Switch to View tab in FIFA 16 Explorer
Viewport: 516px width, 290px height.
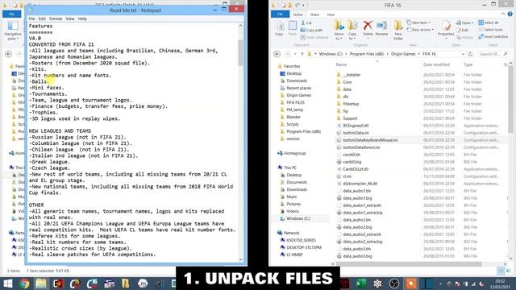331,14
